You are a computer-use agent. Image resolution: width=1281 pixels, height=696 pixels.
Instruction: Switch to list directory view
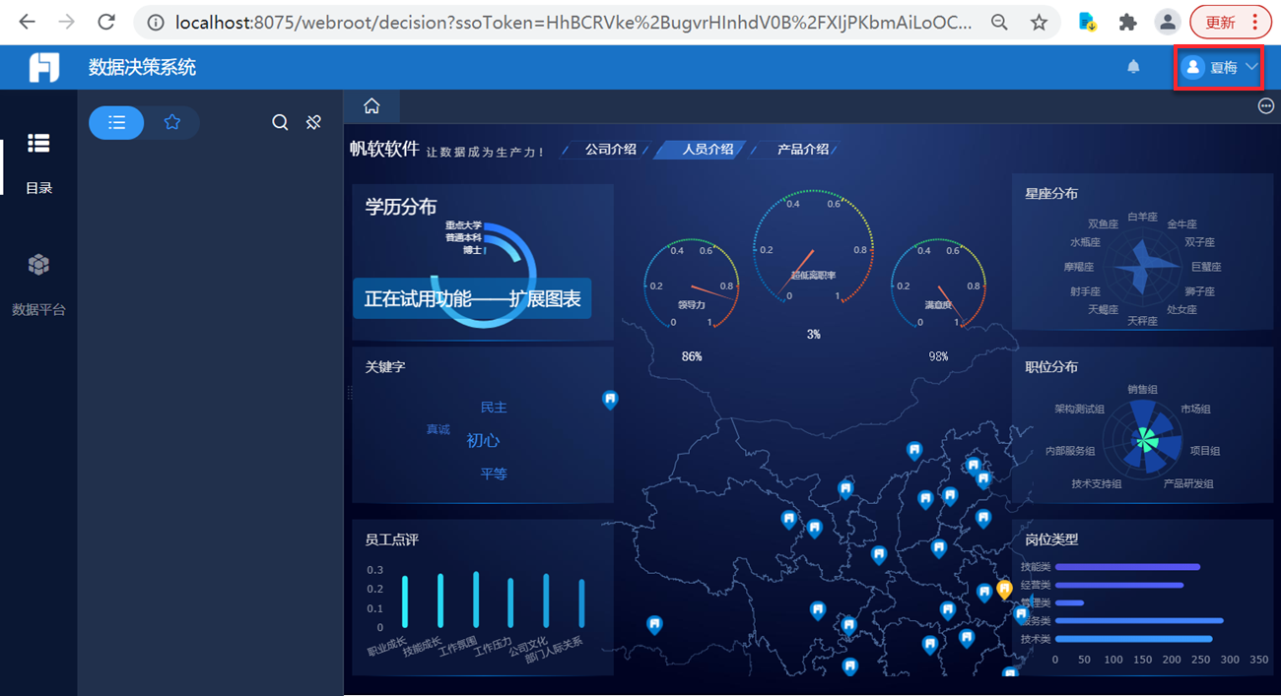(x=116, y=122)
